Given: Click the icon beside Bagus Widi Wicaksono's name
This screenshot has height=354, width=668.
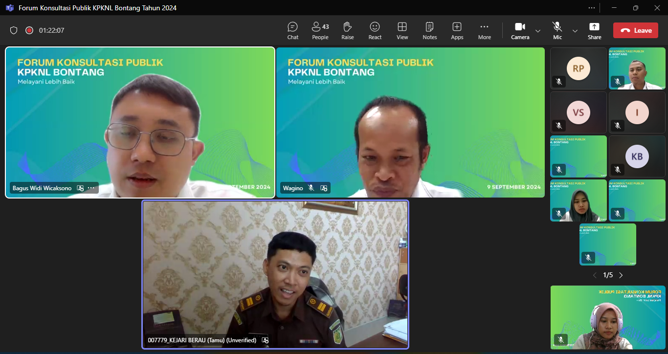Looking at the screenshot, I should 80,188.
